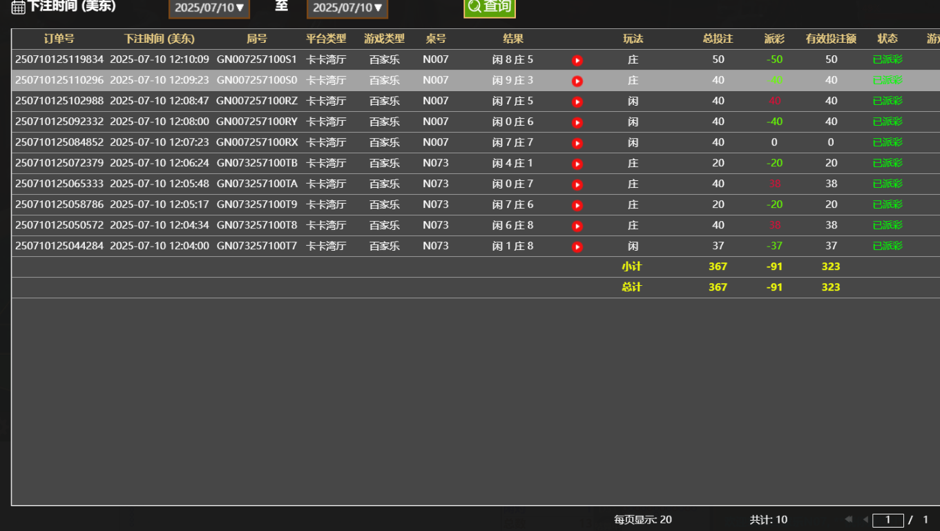940x531 pixels.
Task: Play the video for round GN073257100TA
Action: coord(577,184)
